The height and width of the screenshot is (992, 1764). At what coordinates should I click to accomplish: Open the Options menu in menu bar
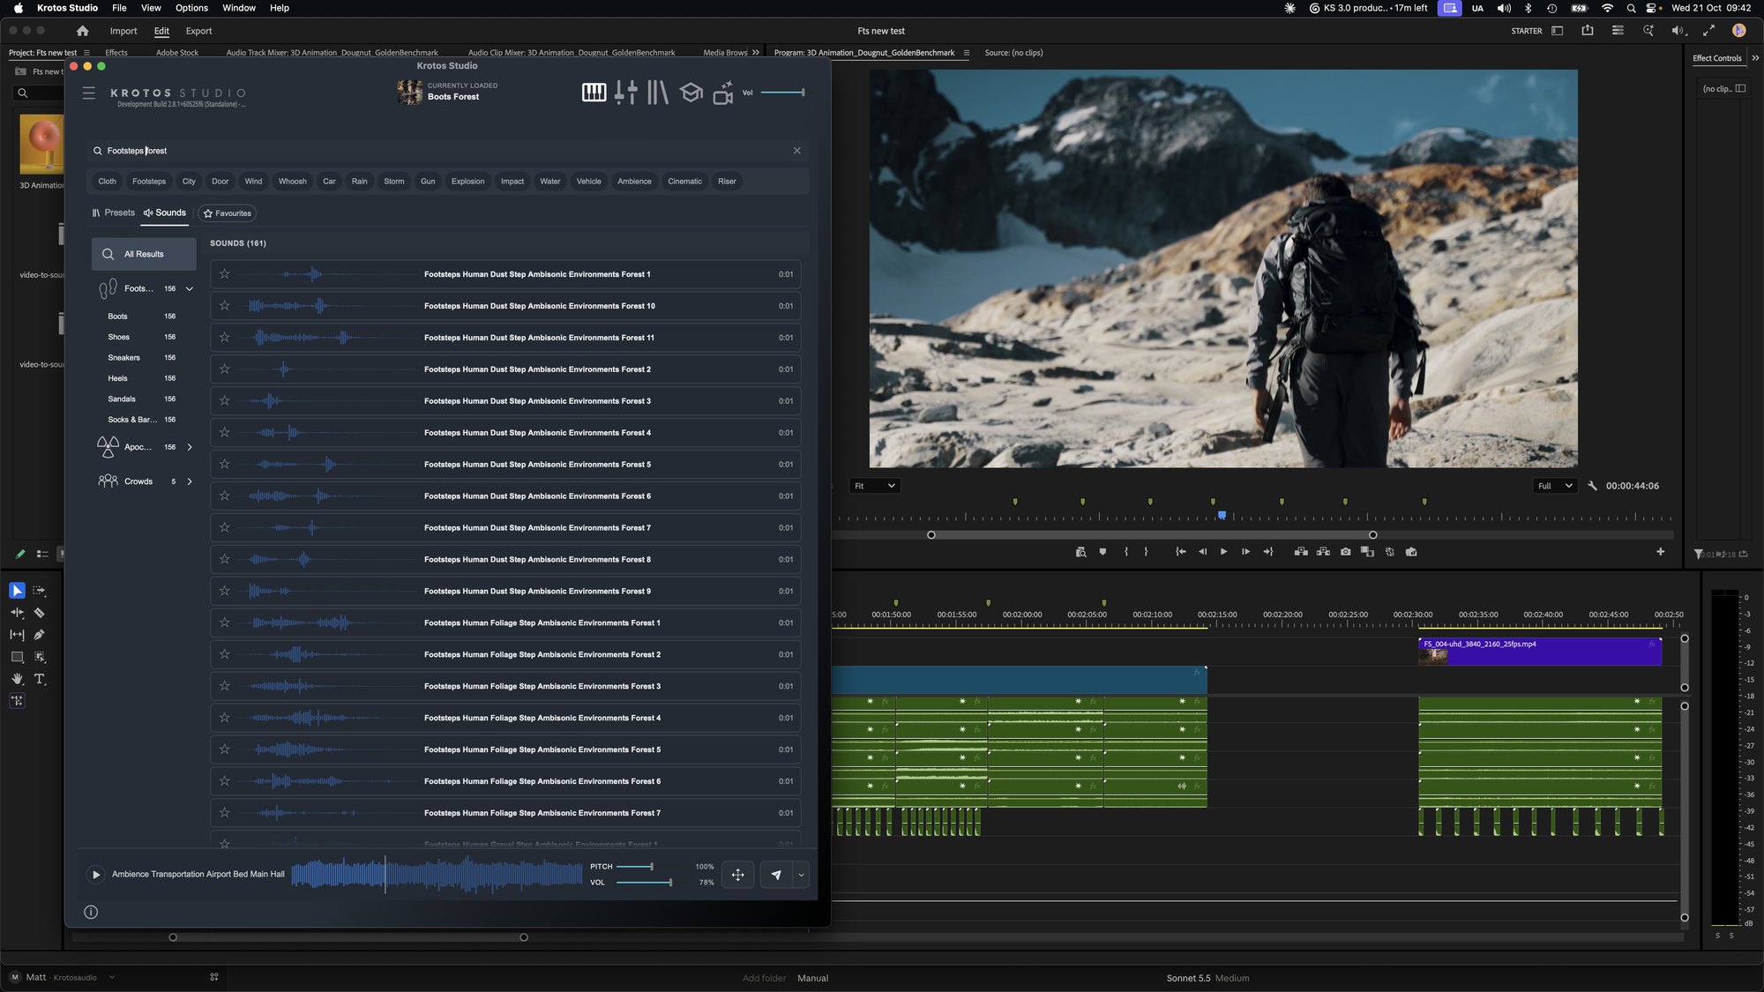(191, 8)
